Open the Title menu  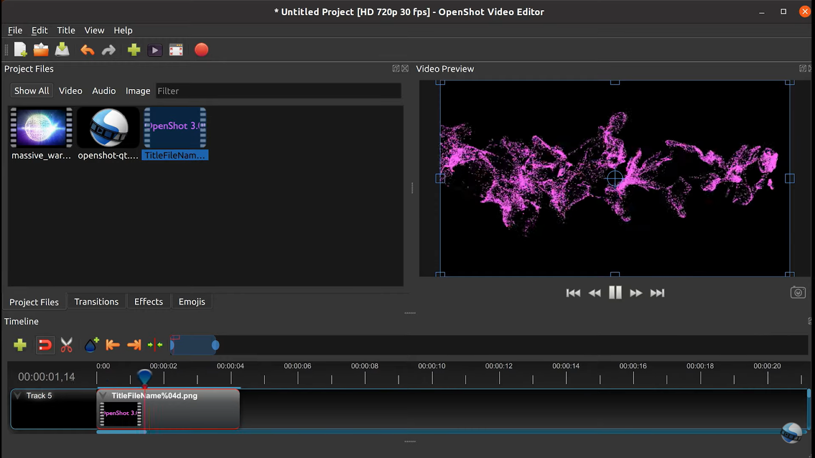point(66,31)
